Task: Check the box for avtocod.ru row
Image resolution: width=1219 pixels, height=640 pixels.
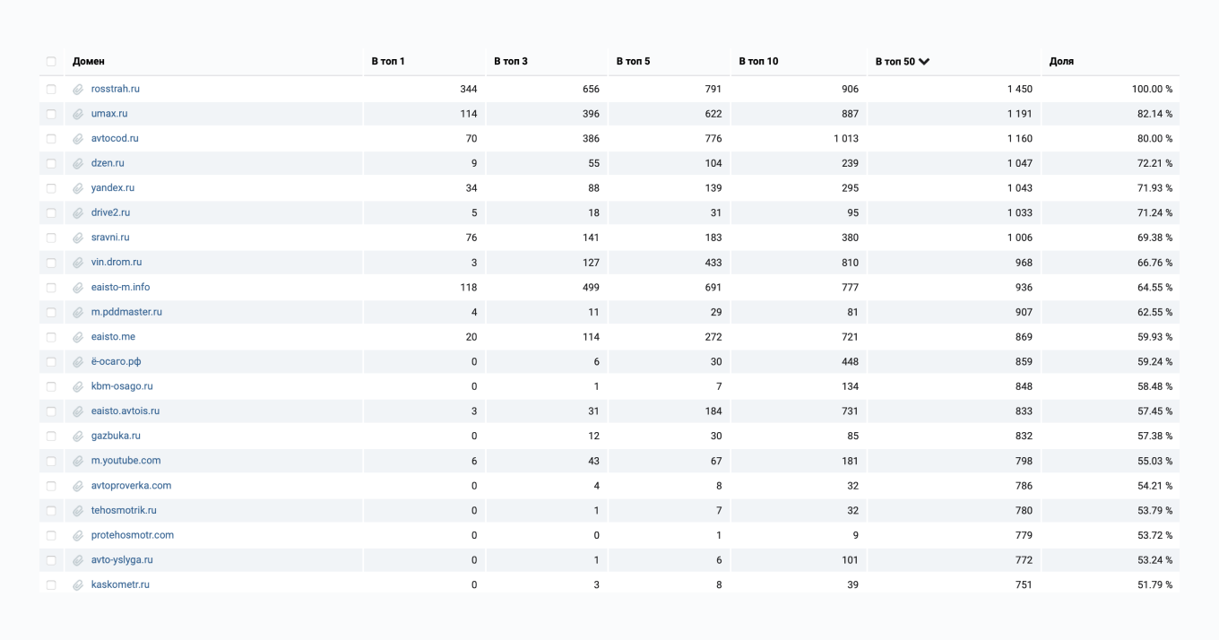Action: click(51, 139)
